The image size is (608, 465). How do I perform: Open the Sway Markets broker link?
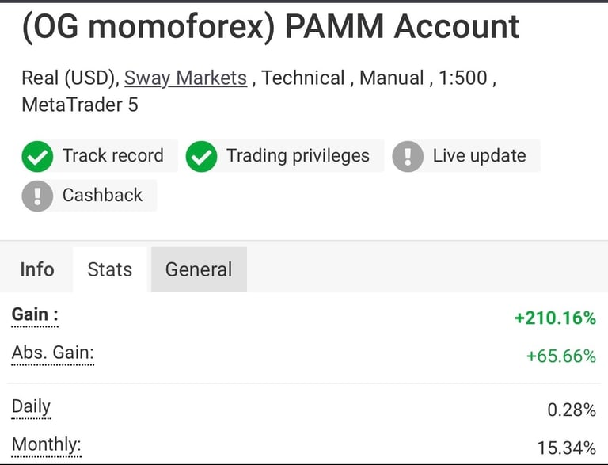click(185, 78)
